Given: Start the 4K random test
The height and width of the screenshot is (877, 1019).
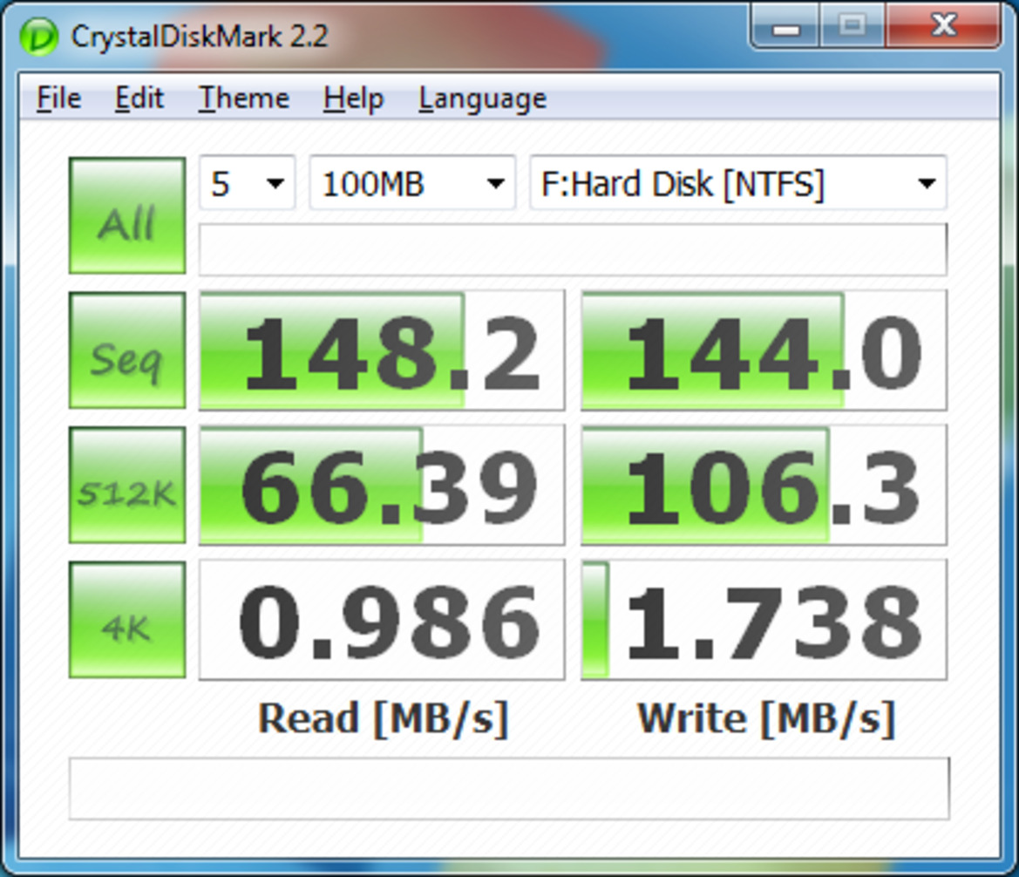Looking at the screenshot, I should [x=127, y=620].
